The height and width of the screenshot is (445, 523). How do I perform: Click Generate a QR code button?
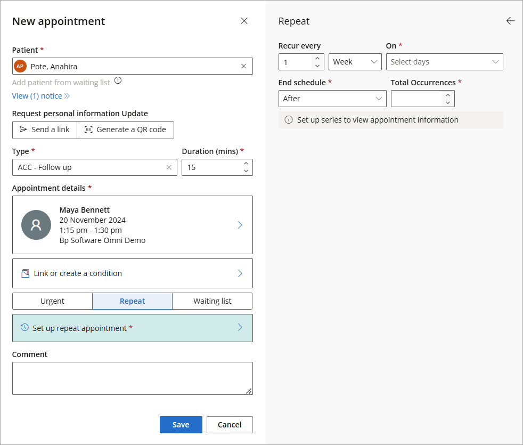125,130
